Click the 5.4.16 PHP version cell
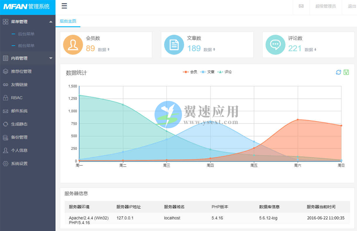Screen dimensions: 357x231 click(217, 218)
